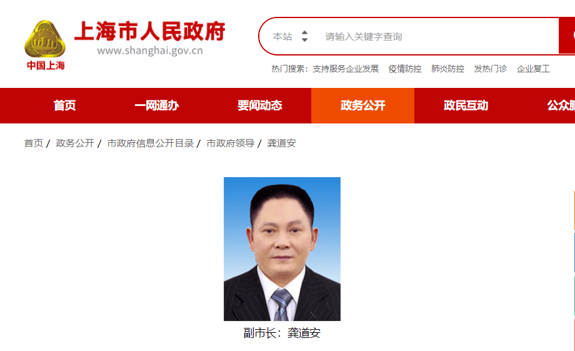Select hot search 企业复工
Image resolution: width=575 pixels, height=351 pixels.
(533, 69)
